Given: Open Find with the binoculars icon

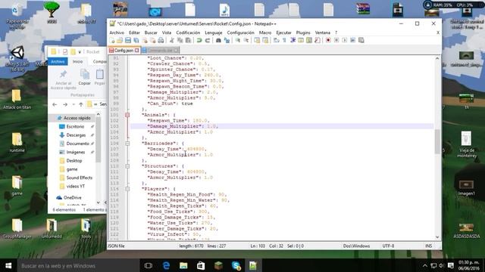Looking at the screenshot, I should click(x=218, y=40).
